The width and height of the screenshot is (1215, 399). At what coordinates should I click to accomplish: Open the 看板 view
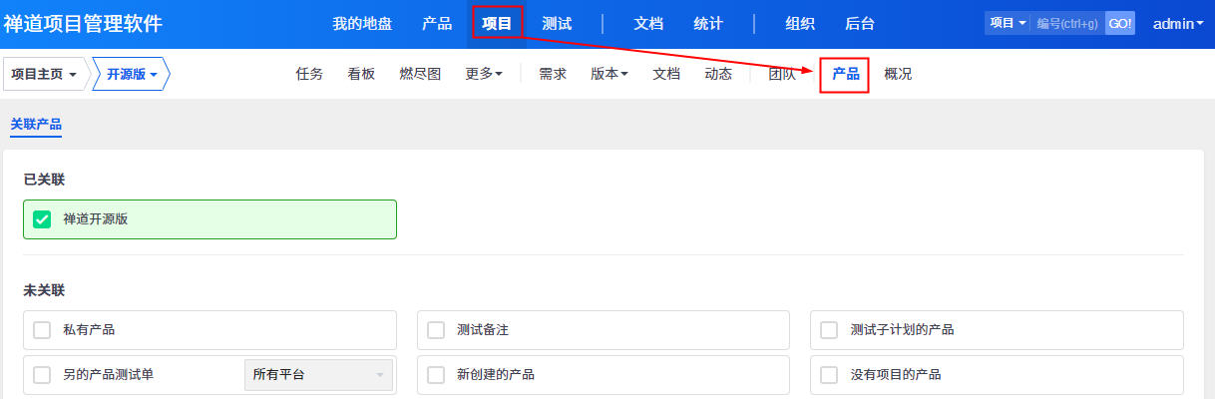(361, 74)
